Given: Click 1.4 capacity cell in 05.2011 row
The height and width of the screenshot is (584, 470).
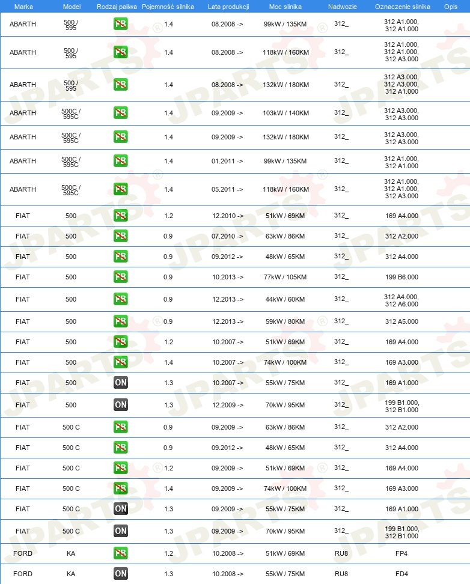Looking at the screenshot, I should coord(168,189).
